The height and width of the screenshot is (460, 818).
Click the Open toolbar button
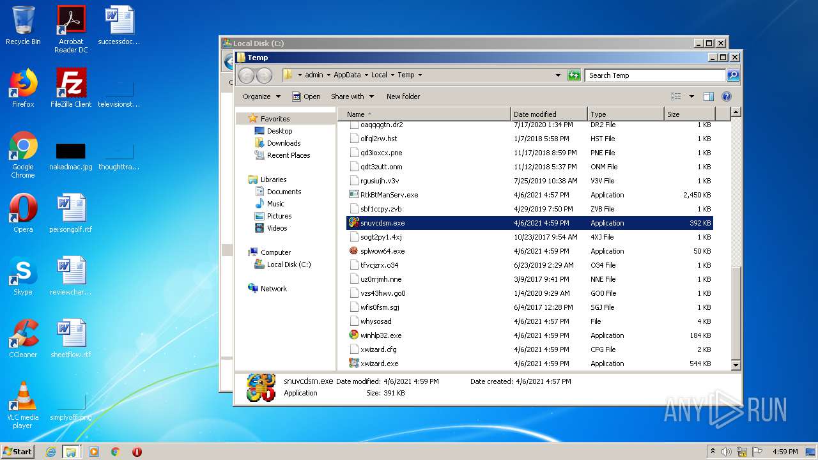306,96
